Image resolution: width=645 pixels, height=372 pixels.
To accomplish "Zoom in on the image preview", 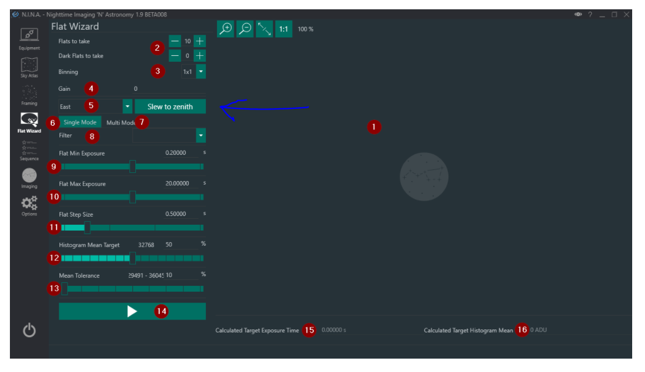I will click(x=226, y=29).
